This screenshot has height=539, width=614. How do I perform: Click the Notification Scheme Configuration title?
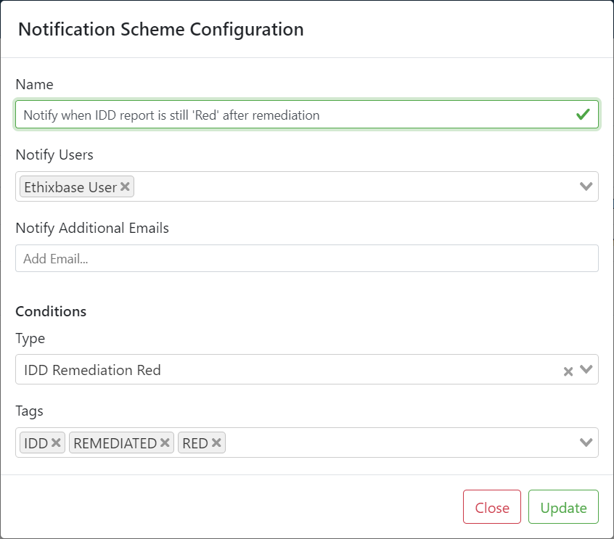coord(161,30)
